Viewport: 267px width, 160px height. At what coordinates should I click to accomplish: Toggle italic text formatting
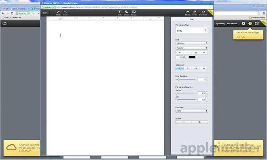click(x=188, y=53)
